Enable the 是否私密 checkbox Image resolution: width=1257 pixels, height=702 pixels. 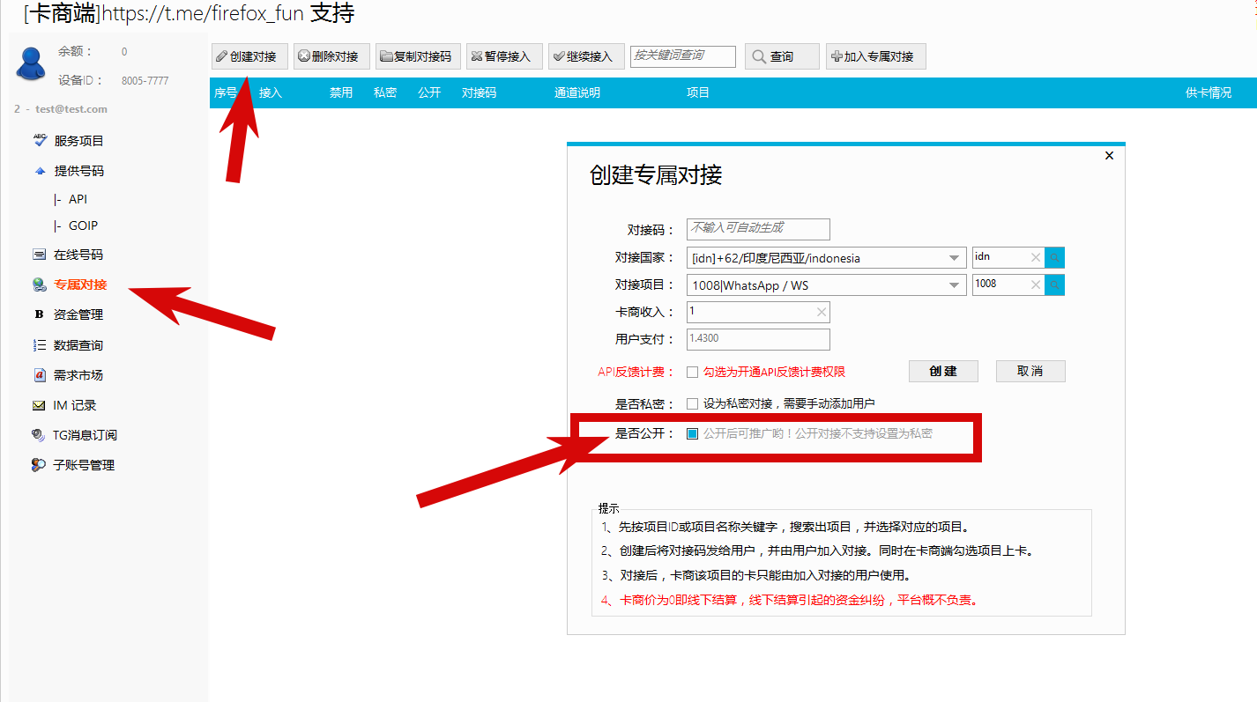(x=692, y=403)
